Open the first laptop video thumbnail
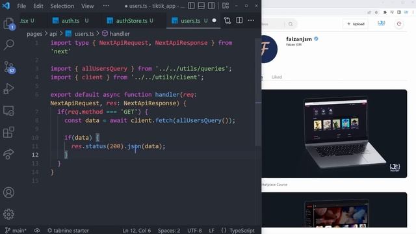Viewport: 416px width, 234px height. coord(334,134)
